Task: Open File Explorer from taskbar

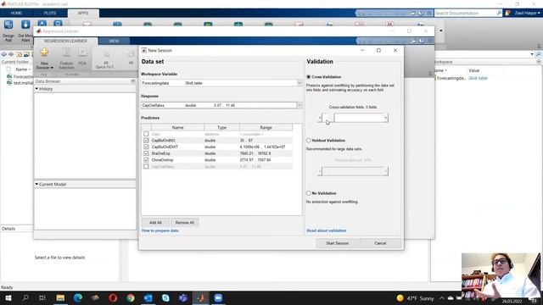Action: [60, 297]
